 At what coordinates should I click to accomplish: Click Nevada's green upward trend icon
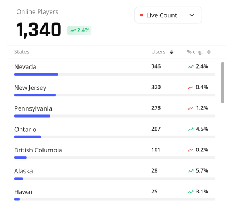click(x=190, y=66)
